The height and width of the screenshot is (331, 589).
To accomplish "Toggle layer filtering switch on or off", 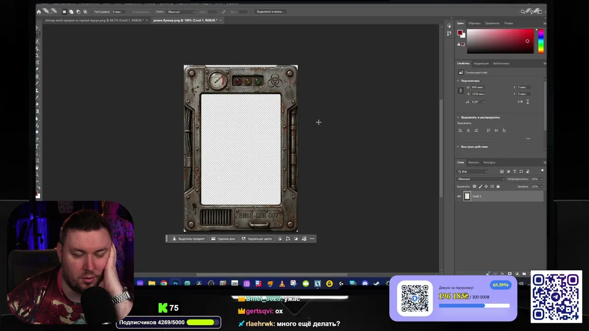I will click(x=542, y=171).
